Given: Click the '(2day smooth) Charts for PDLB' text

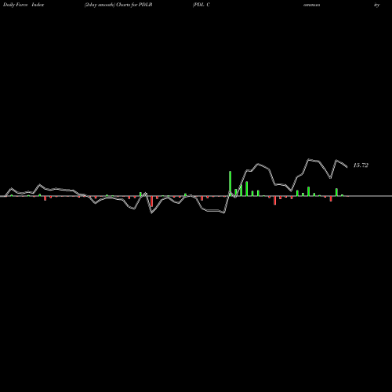Looking at the screenshot, I should (x=118, y=5).
